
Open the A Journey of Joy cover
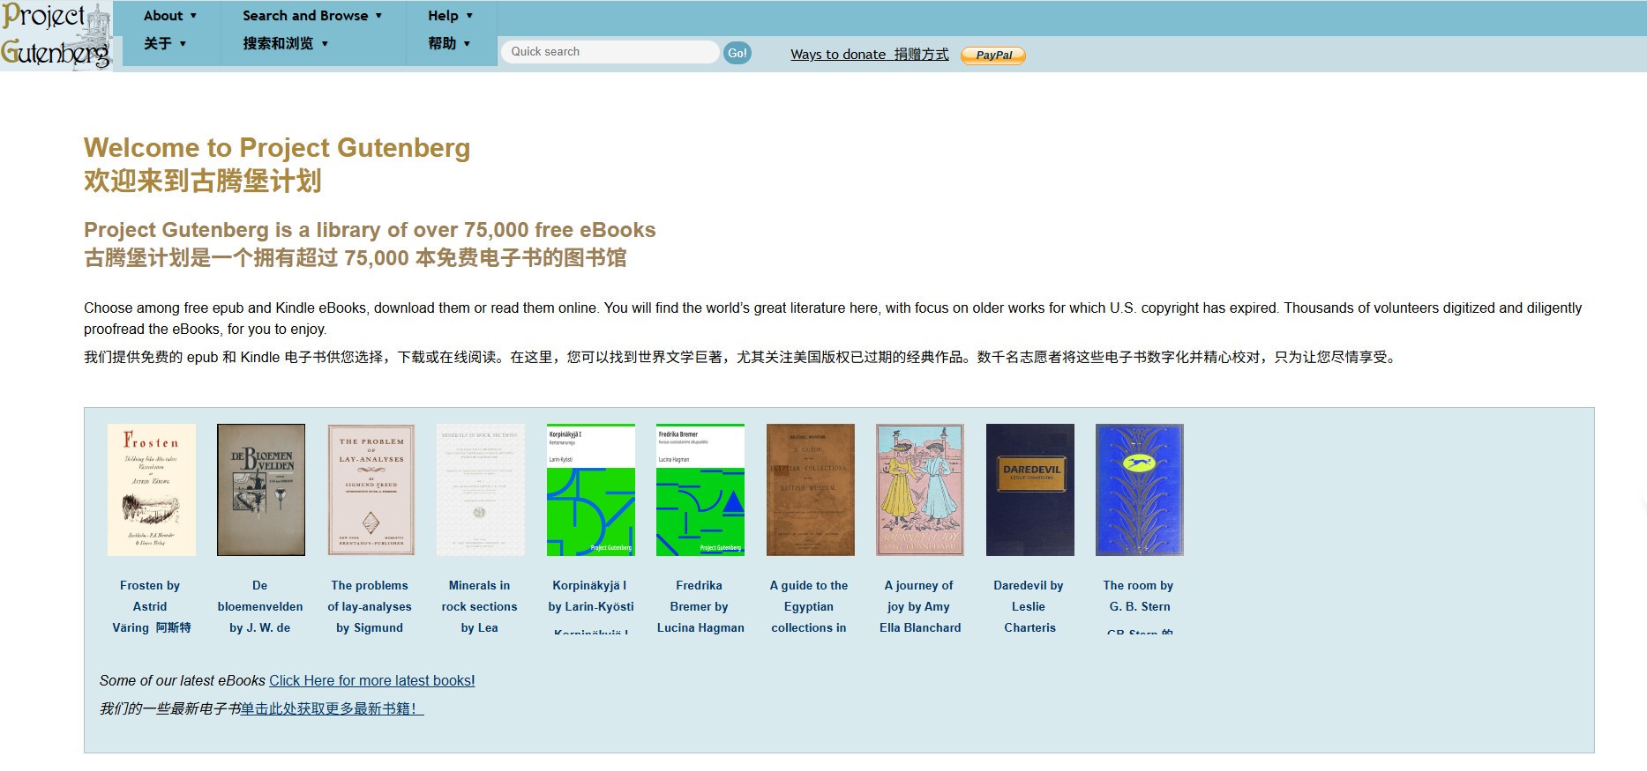[x=920, y=490]
